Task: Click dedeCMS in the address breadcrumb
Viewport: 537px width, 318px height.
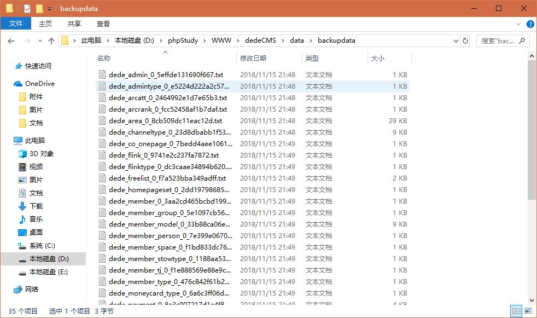Action: coord(260,41)
